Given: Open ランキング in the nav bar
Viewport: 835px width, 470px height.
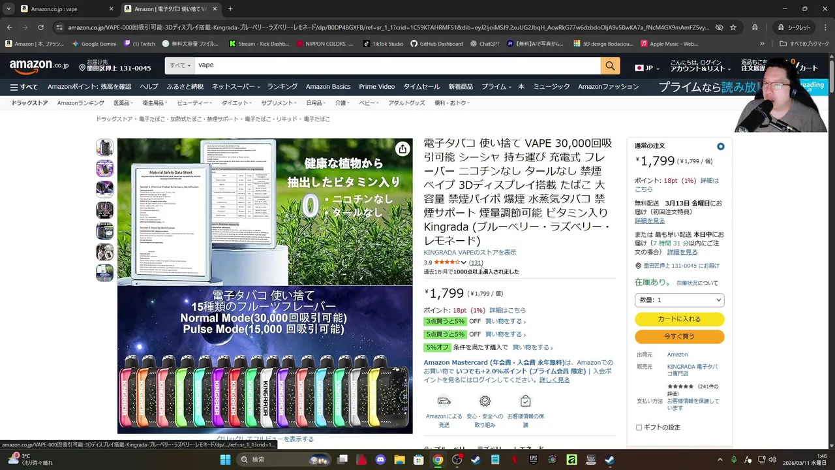Looking at the screenshot, I should [282, 87].
